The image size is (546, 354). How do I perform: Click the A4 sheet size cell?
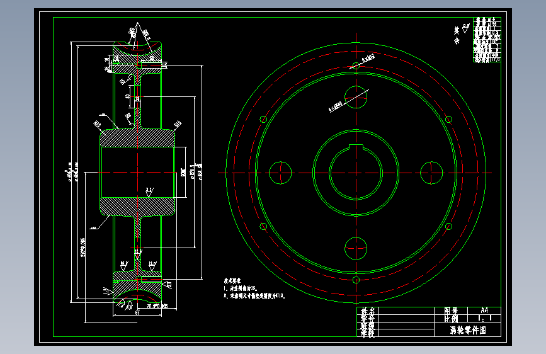coord(484,310)
